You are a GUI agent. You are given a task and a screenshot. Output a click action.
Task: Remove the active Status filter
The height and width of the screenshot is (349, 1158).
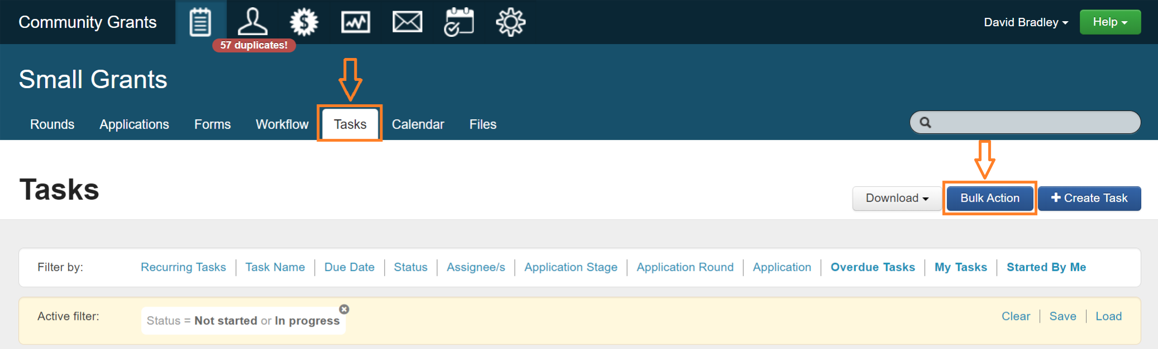point(344,309)
